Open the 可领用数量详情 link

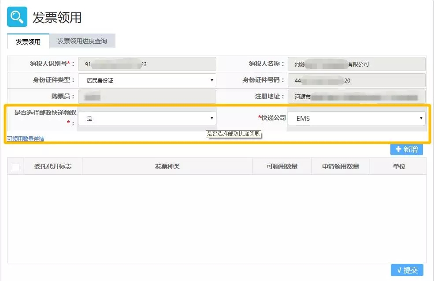tap(26, 139)
